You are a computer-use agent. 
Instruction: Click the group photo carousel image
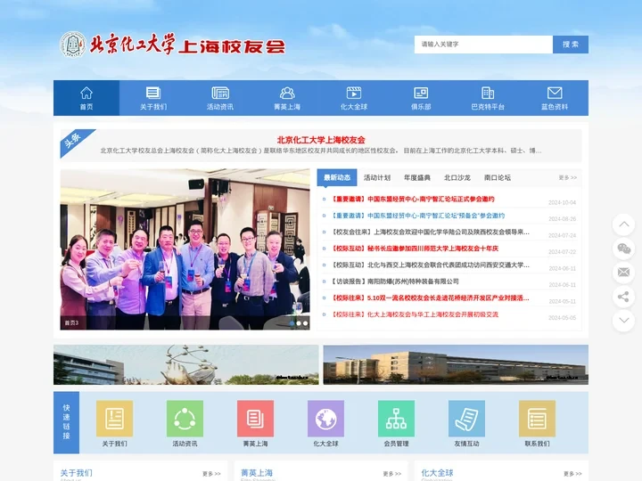tap(185, 249)
